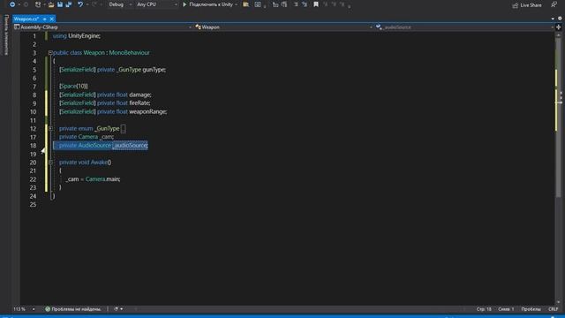Screen dimensions: 565x318
Task: Click 'Awake' method name on line 20
Action: click(x=99, y=163)
